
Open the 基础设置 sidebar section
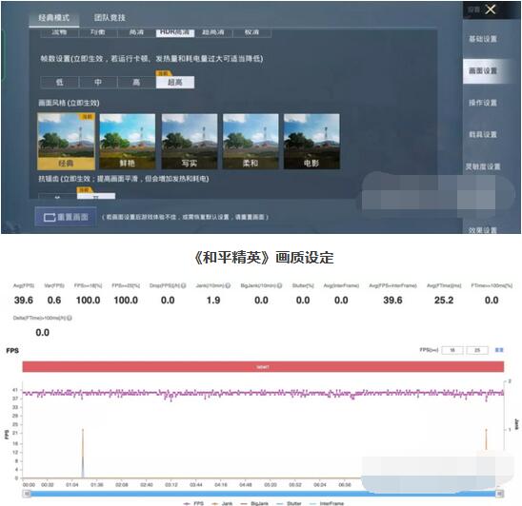(483, 39)
